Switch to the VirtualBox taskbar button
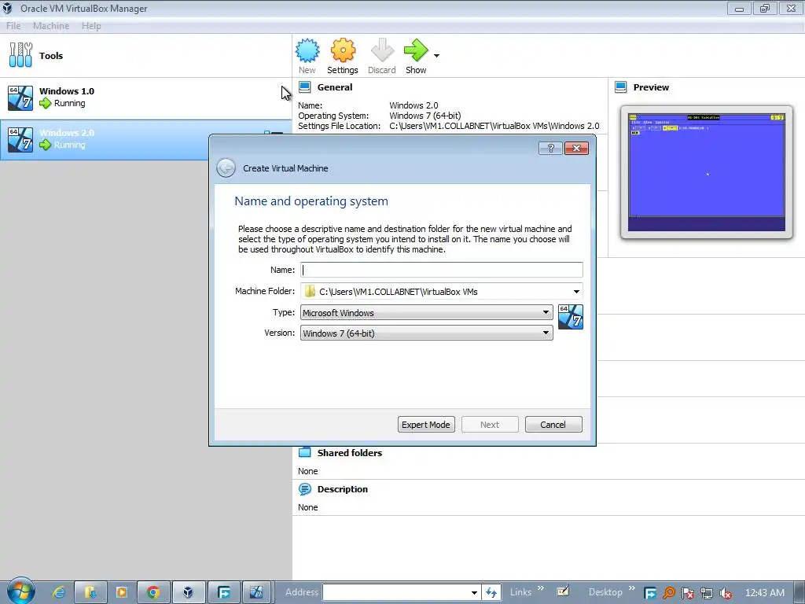The height and width of the screenshot is (604, 805). click(189, 592)
